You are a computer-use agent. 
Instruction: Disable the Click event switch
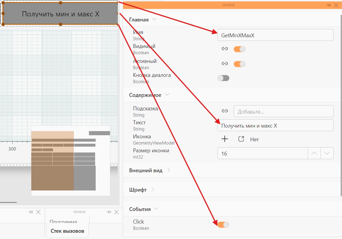(x=223, y=225)
